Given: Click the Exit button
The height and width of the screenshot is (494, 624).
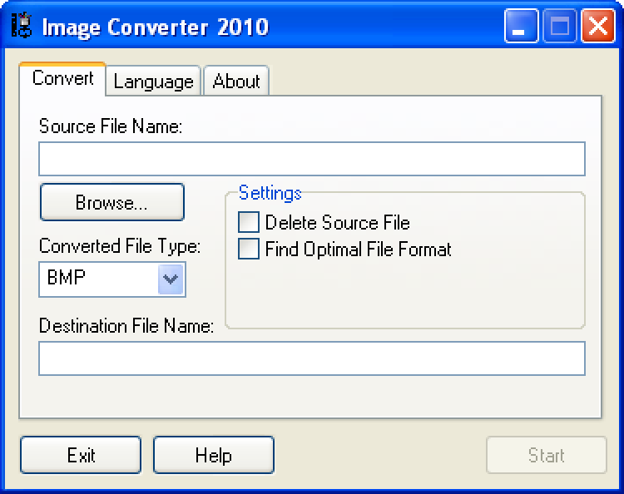Looking at the screenshot, I should pos(81,455).
